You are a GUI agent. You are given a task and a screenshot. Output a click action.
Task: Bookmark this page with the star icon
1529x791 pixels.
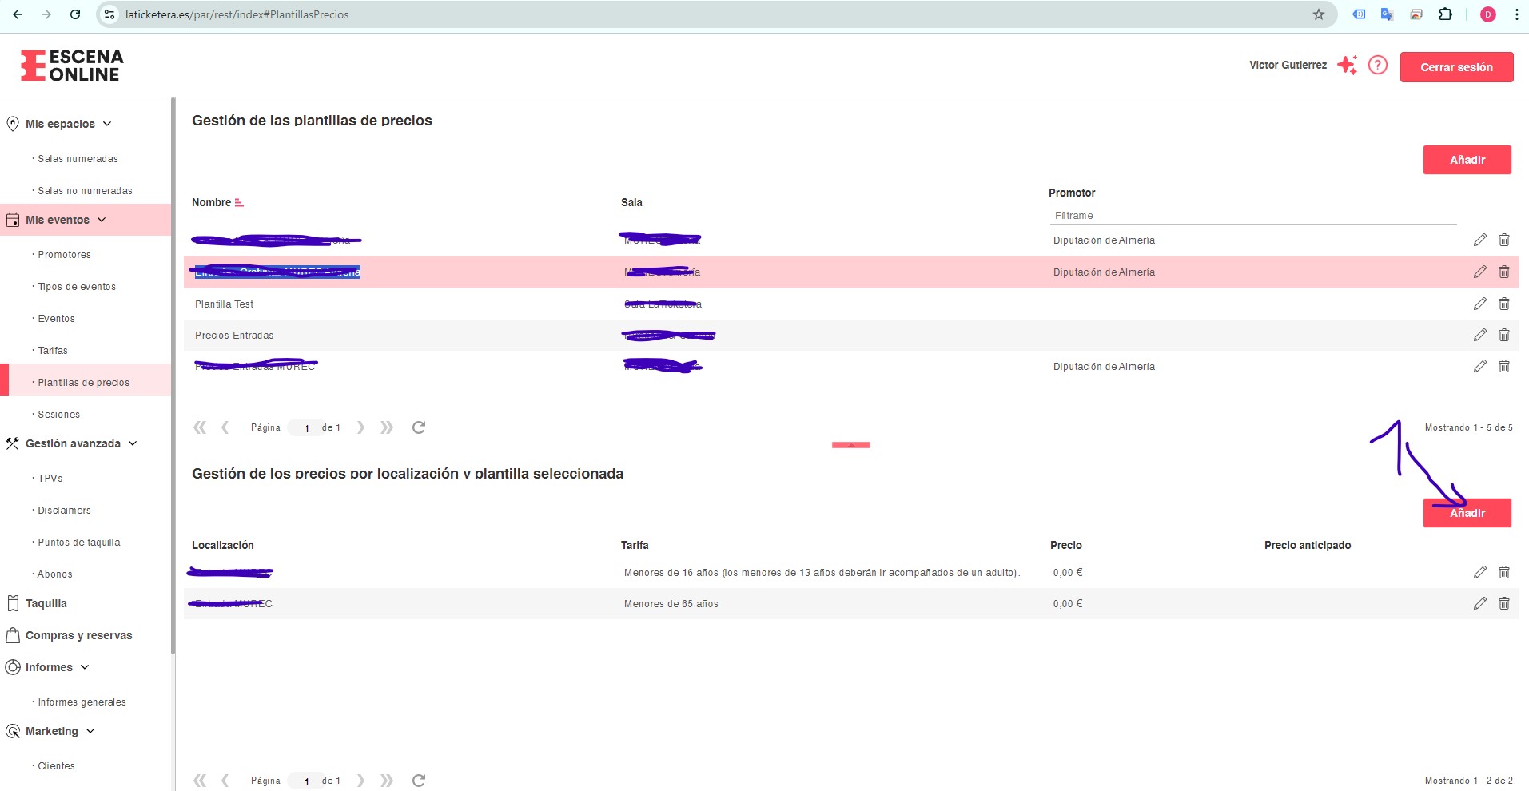click(1319, 14)
